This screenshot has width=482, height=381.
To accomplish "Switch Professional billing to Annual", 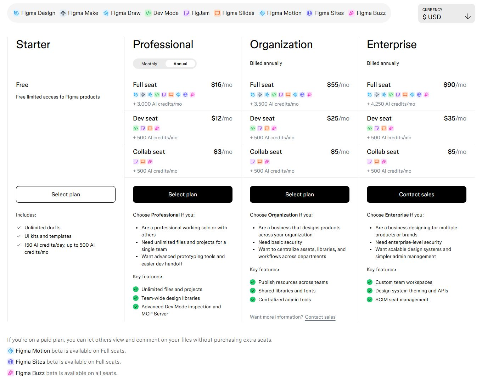I will point(180,64).
